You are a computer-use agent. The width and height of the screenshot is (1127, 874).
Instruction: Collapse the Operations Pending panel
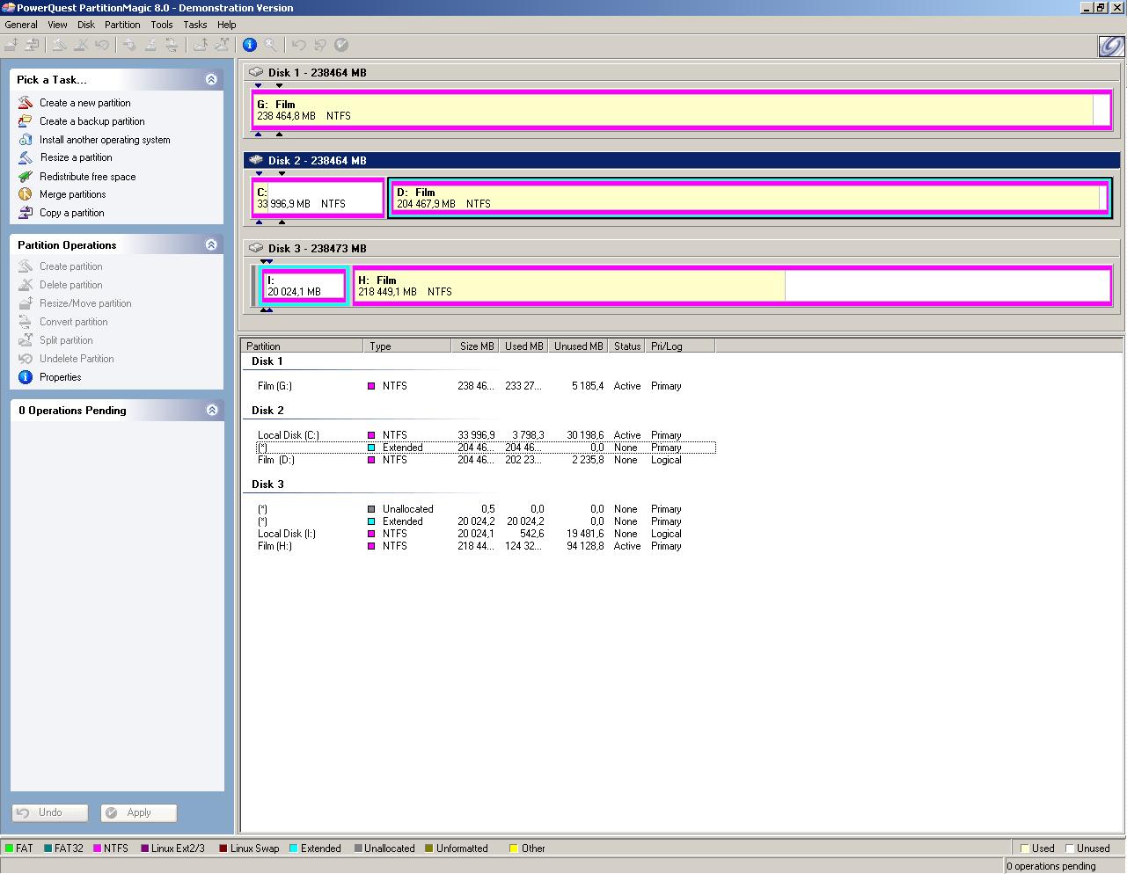coord(211,410)
